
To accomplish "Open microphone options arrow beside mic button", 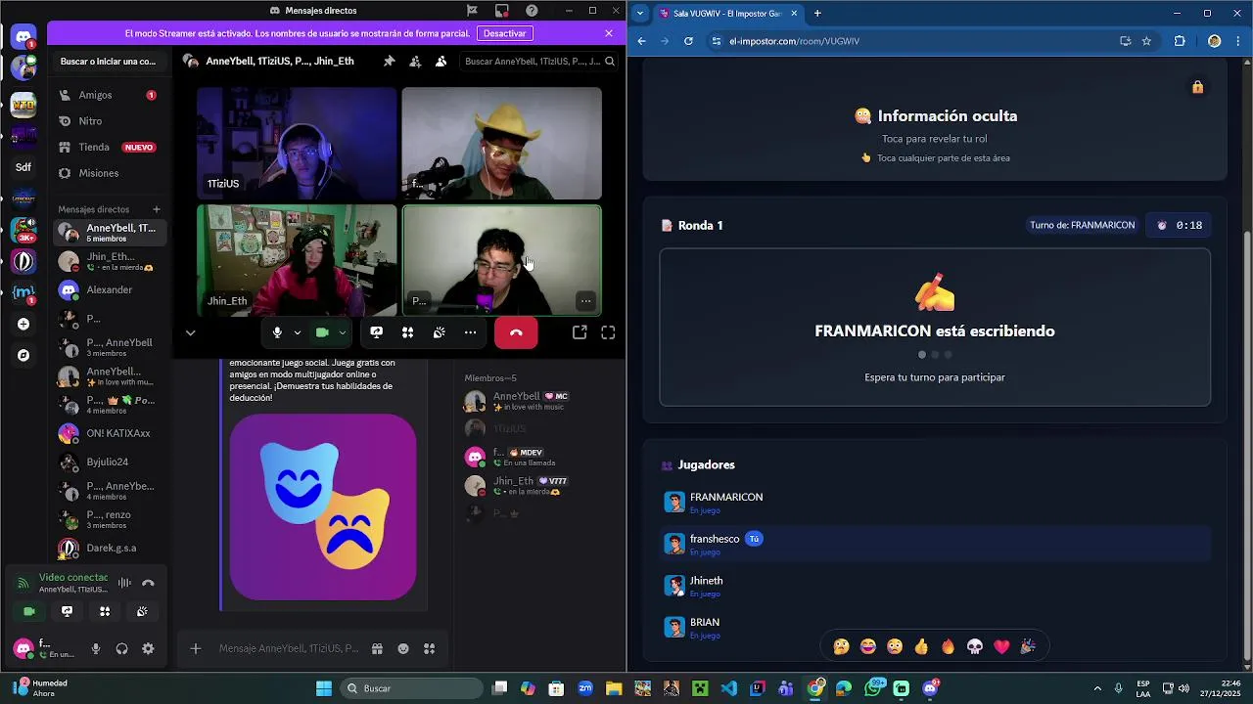I will coord(297,332).
